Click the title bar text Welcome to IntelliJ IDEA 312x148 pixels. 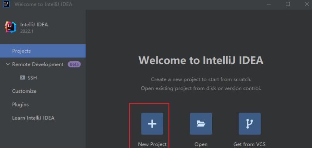click(x=44, y=4)
